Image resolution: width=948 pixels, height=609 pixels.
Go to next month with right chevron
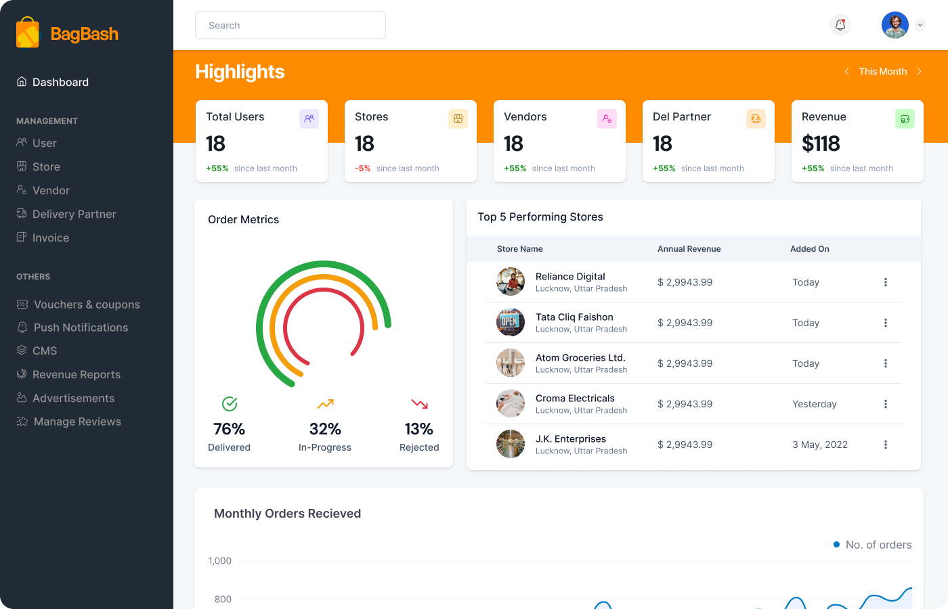point(919,72)
